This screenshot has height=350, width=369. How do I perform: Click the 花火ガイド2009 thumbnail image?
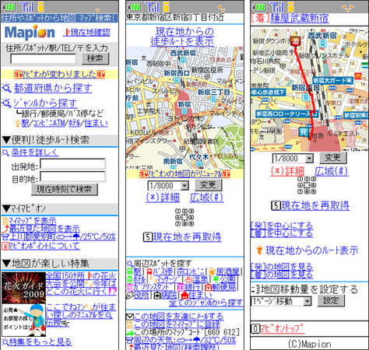[x=23, y=287]
